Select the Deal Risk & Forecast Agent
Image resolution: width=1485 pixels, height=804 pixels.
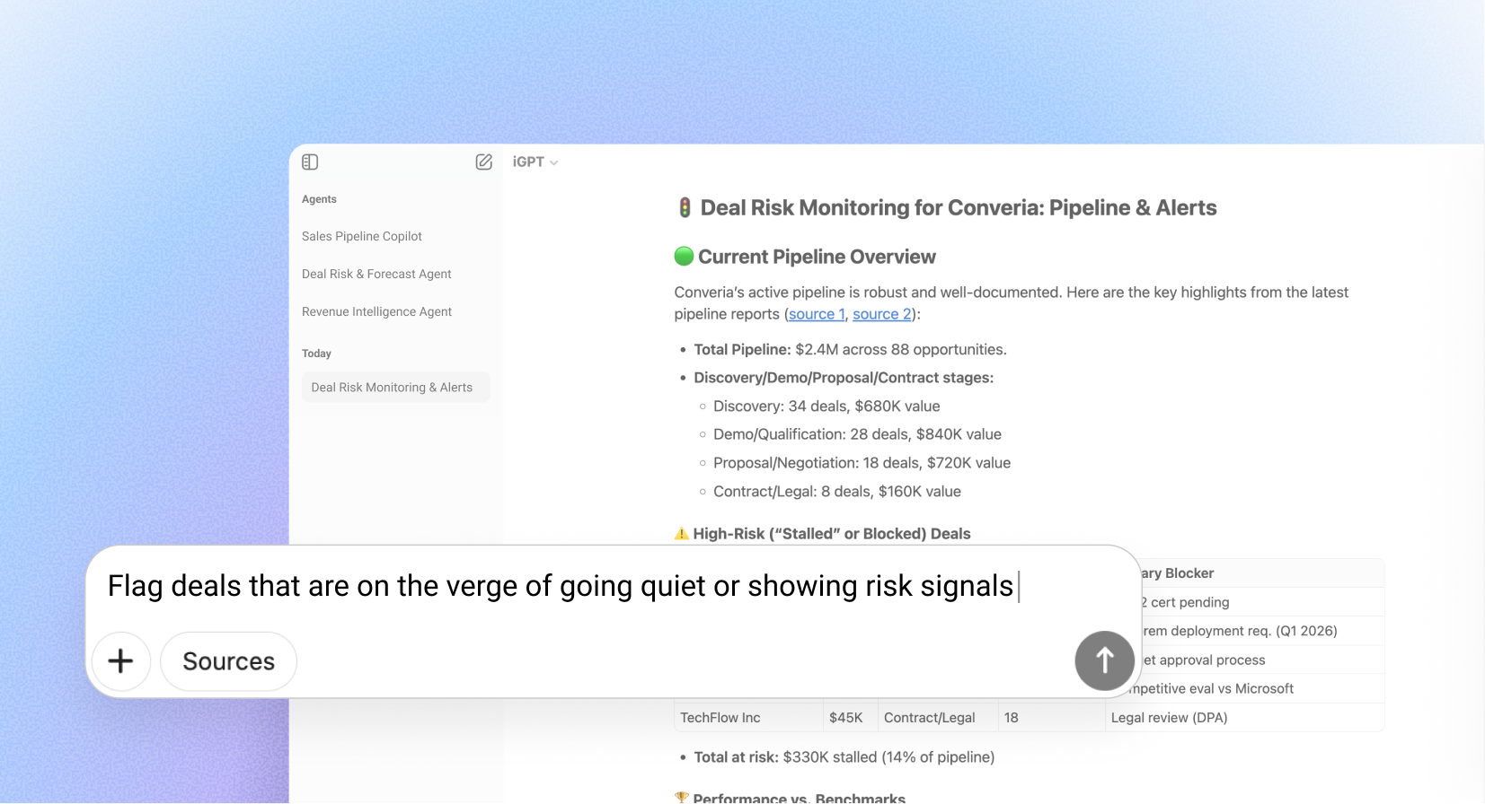pyautogui.click(x=376, y=275)
